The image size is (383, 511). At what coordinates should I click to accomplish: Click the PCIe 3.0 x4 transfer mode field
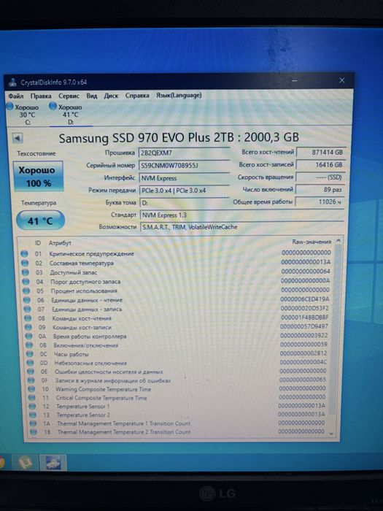click(185, 191)
